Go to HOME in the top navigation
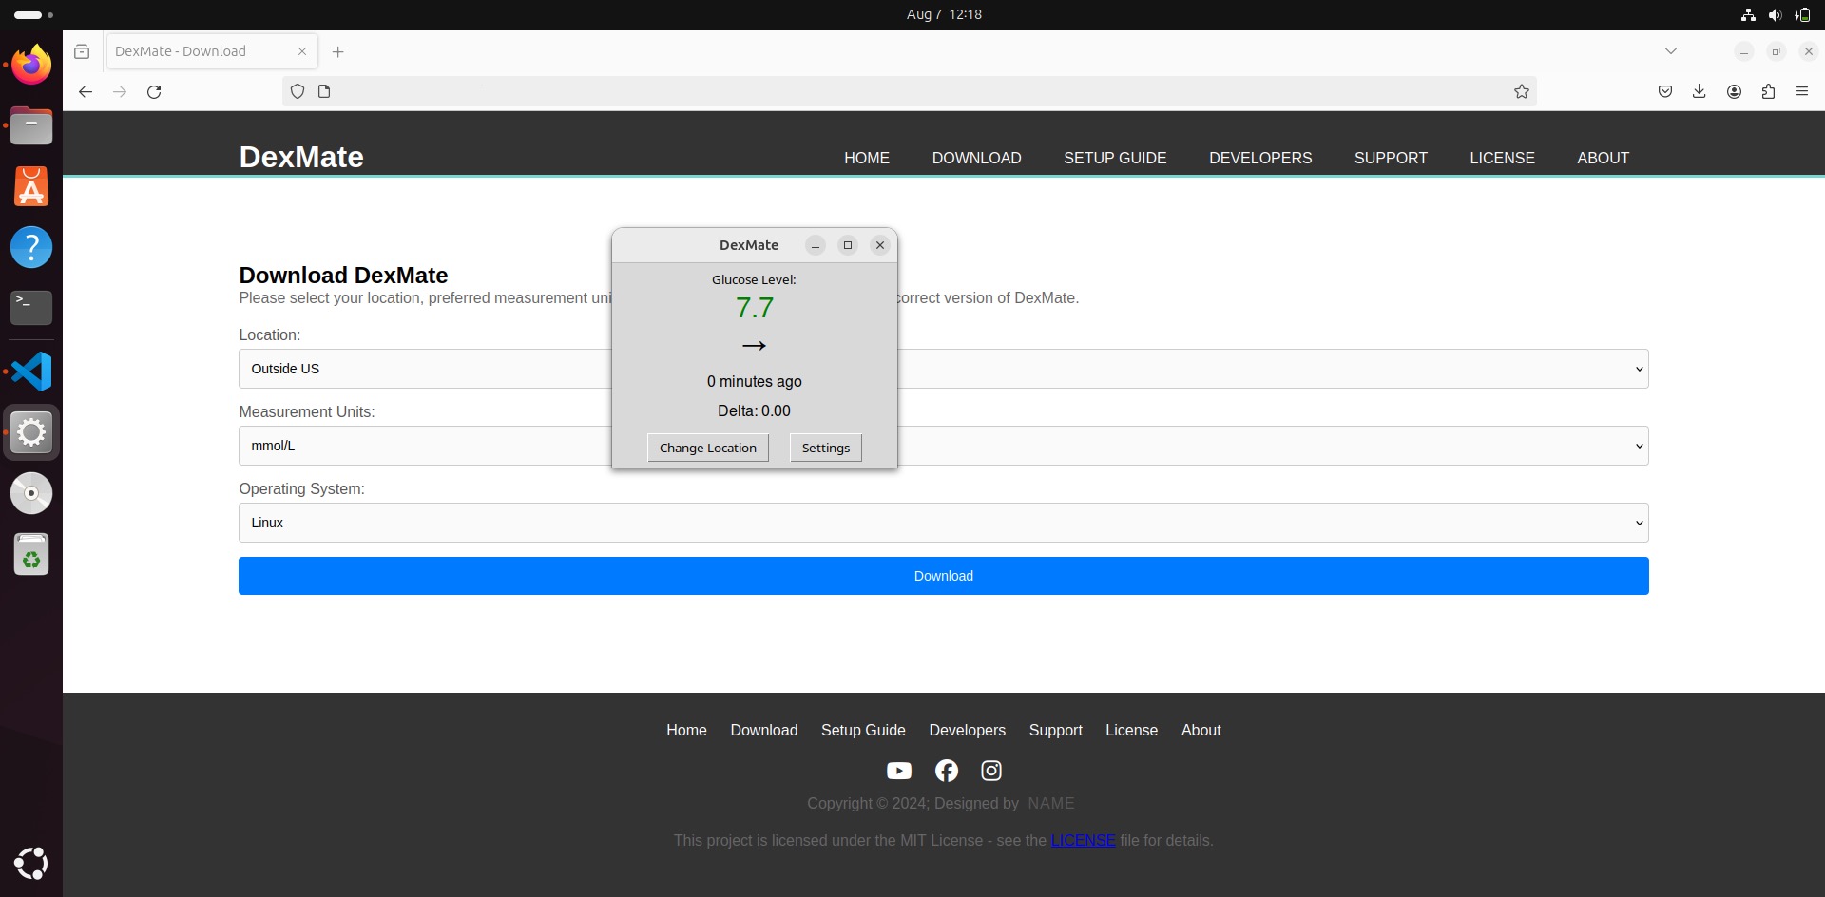The height and width of the screenshot is (897, 1825). click(x=867, y=158)
